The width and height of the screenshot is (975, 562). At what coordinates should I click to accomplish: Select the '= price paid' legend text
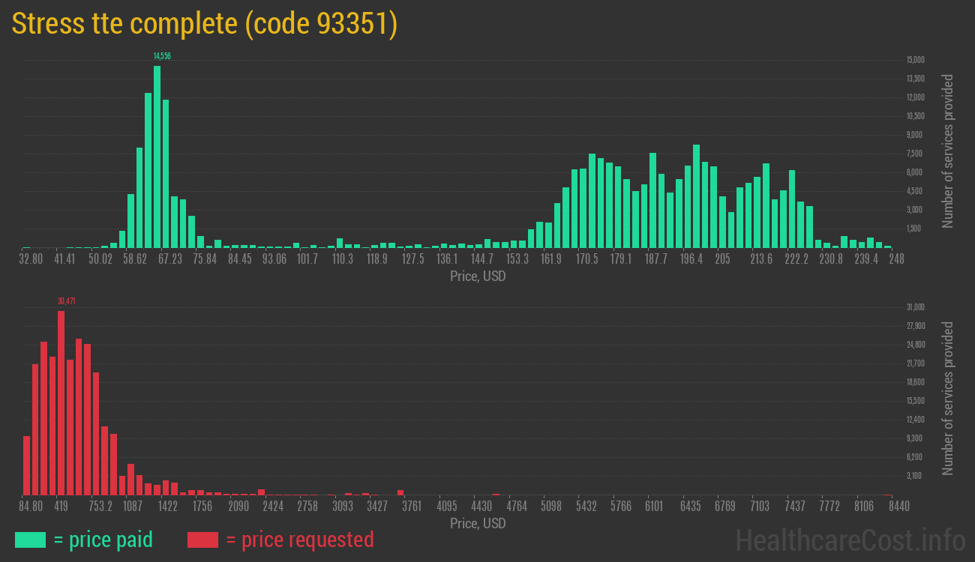103,540
